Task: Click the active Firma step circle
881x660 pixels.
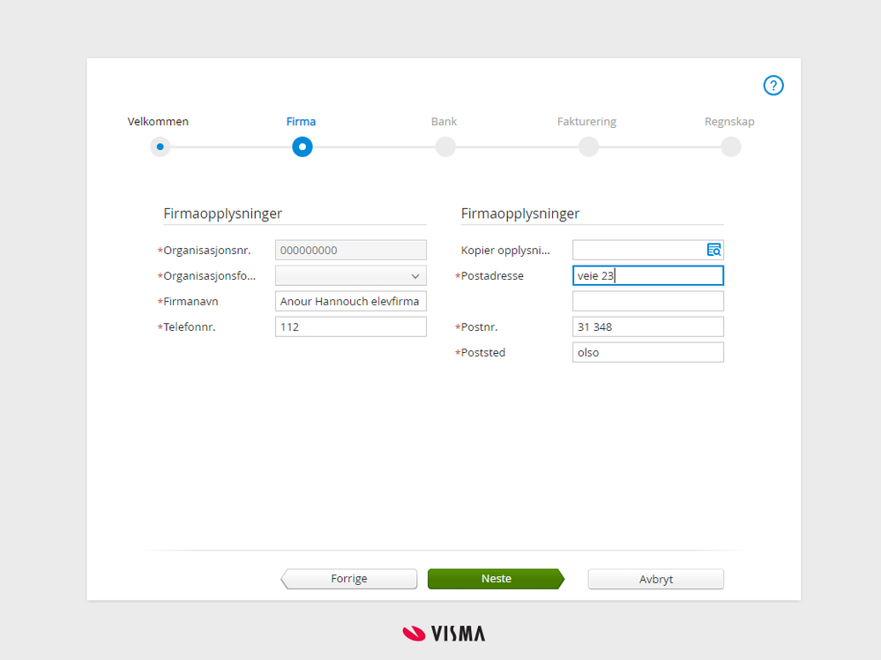Action: (302, 146)
